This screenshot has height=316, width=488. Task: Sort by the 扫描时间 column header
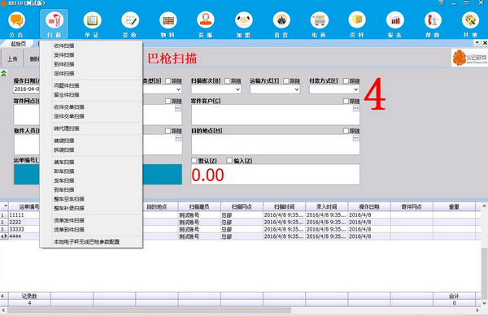coord(284,206)
